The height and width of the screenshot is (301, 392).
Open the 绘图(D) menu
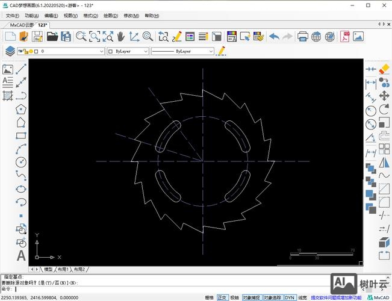[110, 16]
